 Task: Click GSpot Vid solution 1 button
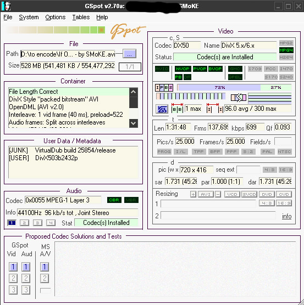coord(13,267)
